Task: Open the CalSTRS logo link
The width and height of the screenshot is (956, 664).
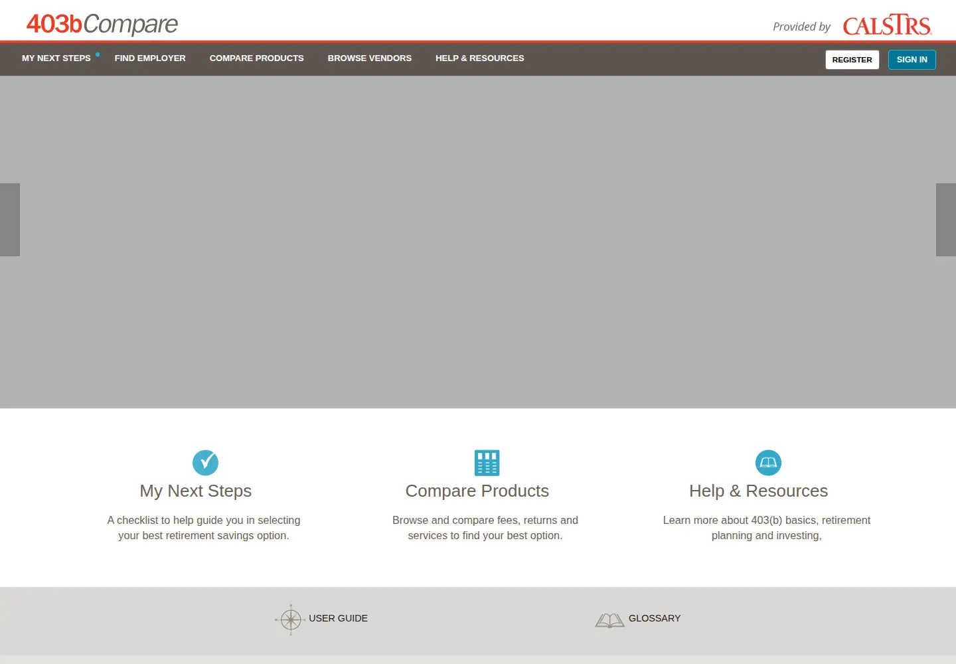Action: 888,25
